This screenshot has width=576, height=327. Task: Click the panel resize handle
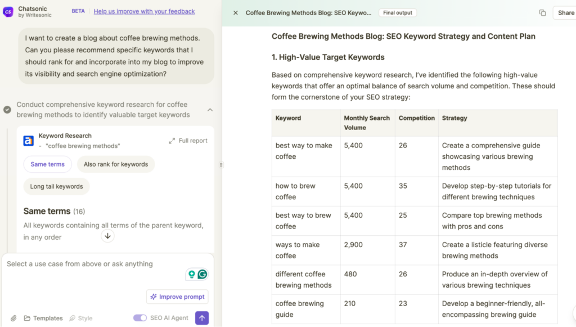pos(221,165)
